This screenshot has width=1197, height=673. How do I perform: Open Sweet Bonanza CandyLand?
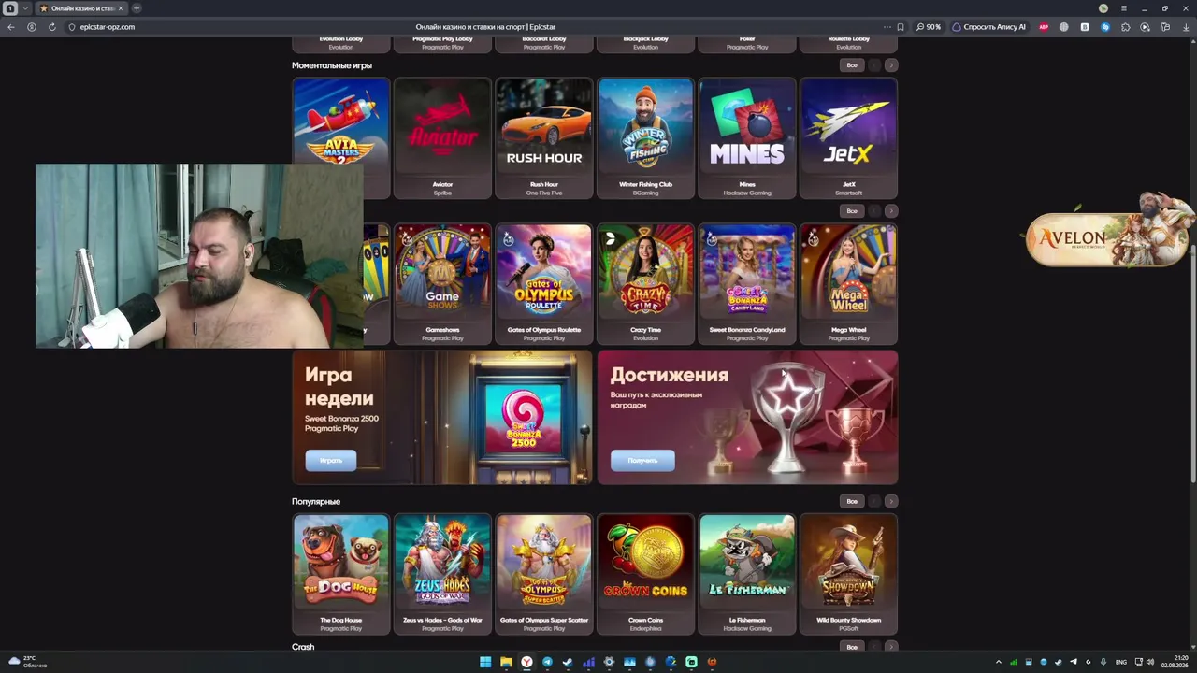[x=747, y=284]
